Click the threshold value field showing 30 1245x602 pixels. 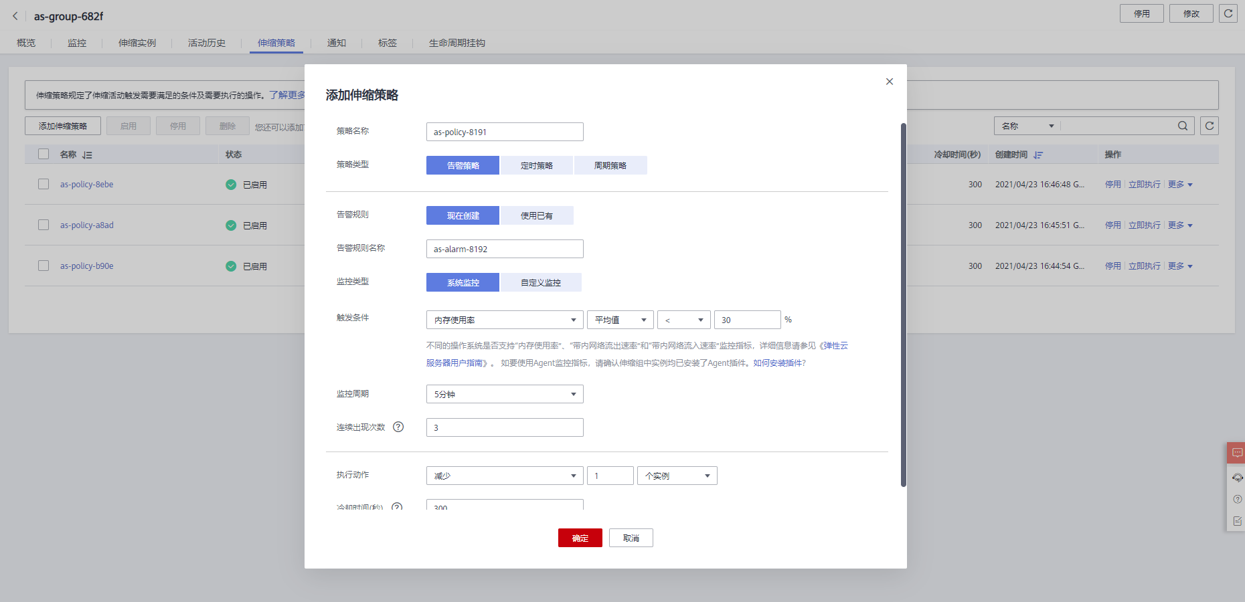[748, 320]
